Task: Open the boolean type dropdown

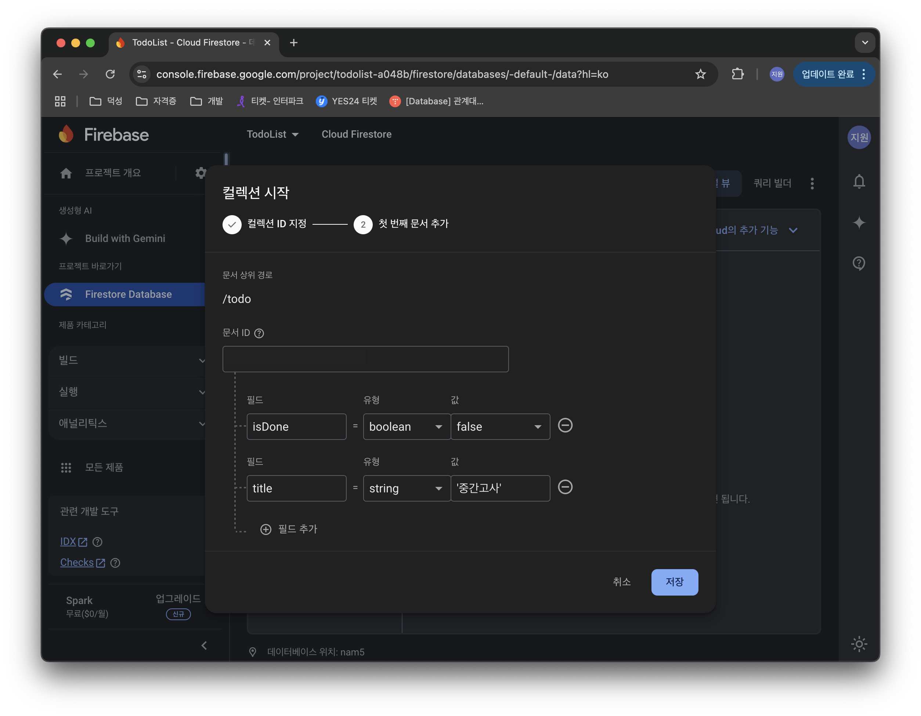Action: point(406,427)
